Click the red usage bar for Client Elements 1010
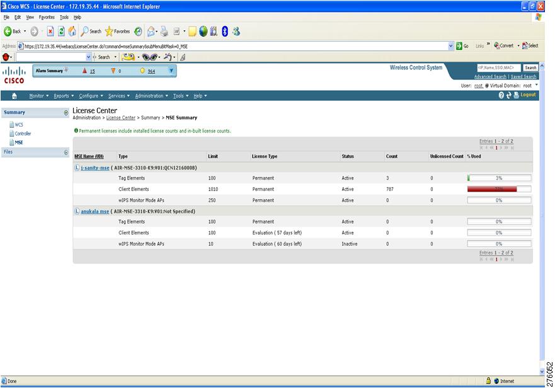Image resolution: width=555 pixels, height=388 pixels. tap(499, 189)
